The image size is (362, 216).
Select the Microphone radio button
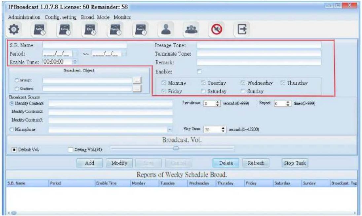click(x=12, y=129)
